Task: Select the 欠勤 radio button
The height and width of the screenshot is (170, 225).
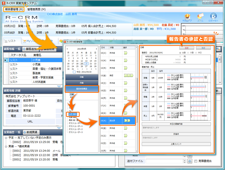Action: click(x=188, y=53)
